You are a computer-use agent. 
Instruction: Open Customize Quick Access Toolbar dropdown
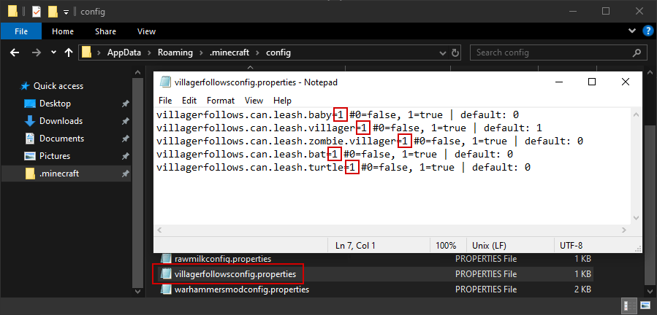point(66,12)
